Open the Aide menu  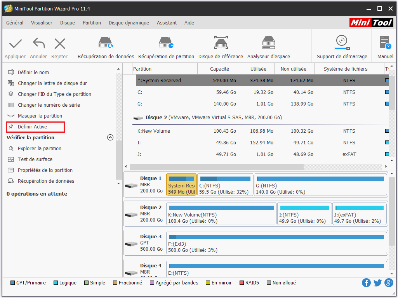click(x=189, y=23)
